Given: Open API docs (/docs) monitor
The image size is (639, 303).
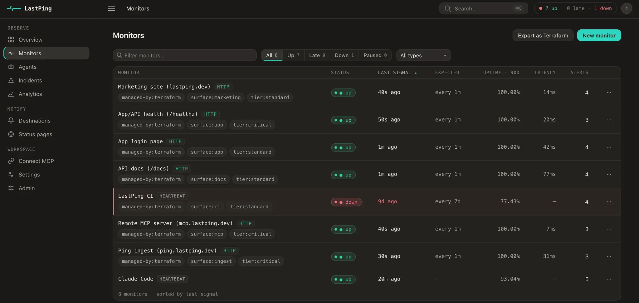Looking at the screenshot, I should pos(144,169).
